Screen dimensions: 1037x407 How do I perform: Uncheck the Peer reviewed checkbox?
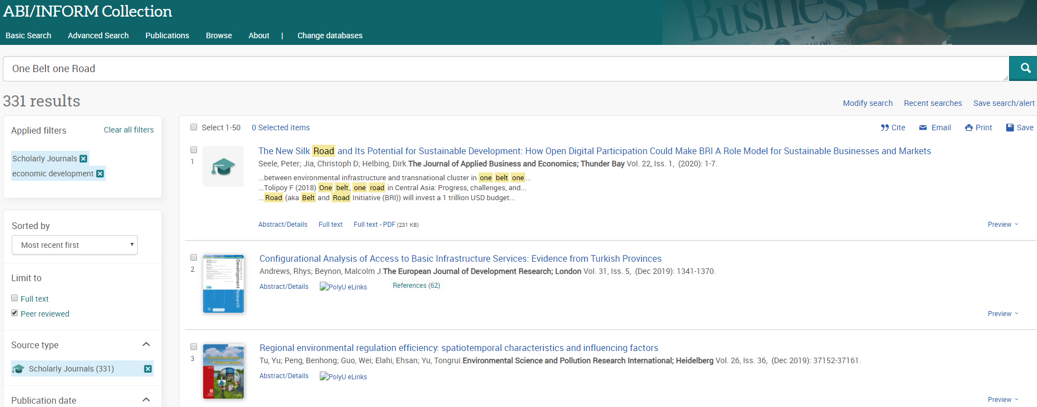tap(14, 313)
